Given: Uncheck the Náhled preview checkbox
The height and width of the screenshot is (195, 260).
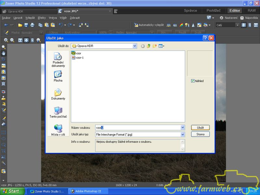Looking at the screenshot, I should coord(193,81).
